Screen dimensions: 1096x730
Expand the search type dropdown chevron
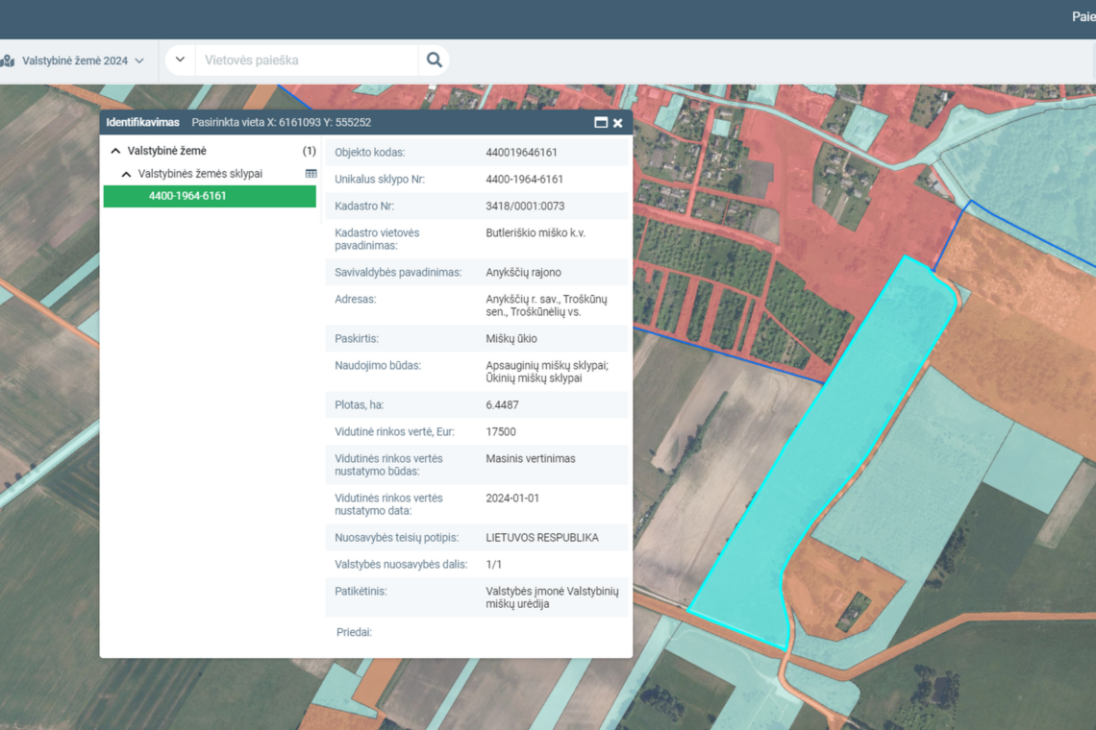pos(180,61)
